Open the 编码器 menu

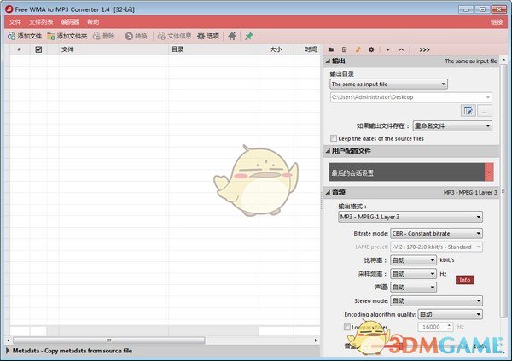point(70,22)
